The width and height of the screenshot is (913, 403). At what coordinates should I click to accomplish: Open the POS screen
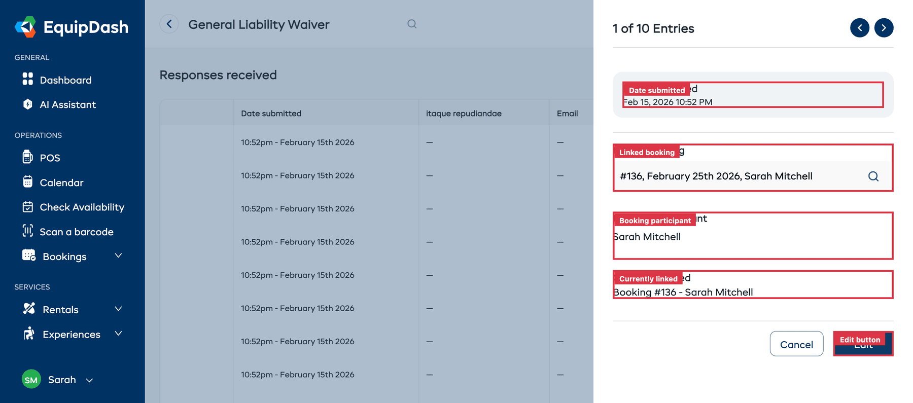tap(50, 157)
